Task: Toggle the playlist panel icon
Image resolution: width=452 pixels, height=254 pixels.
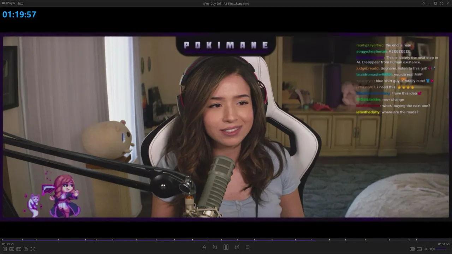Action: click(5, 249)
